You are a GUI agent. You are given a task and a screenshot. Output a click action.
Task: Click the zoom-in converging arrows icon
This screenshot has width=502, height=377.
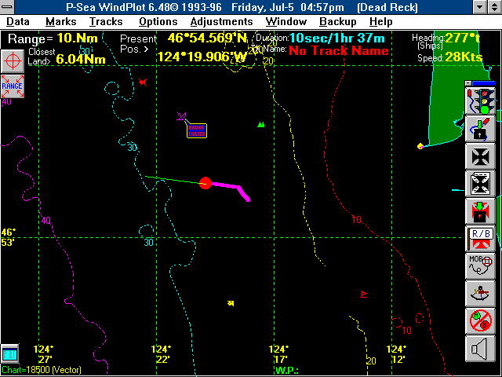coord(480,156)
